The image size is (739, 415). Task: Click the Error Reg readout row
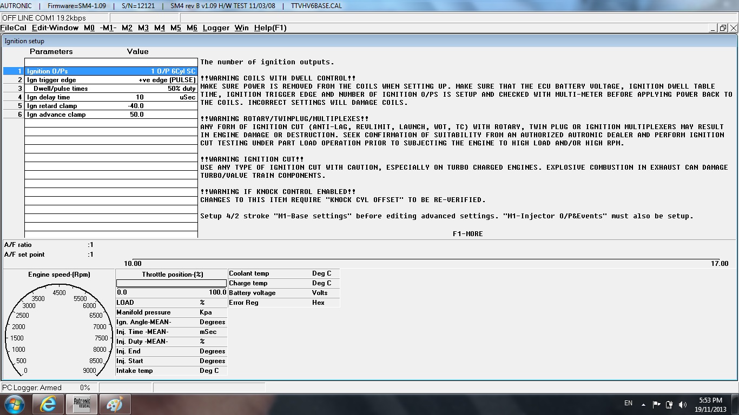pyautogui.click(x=284, y=303)
